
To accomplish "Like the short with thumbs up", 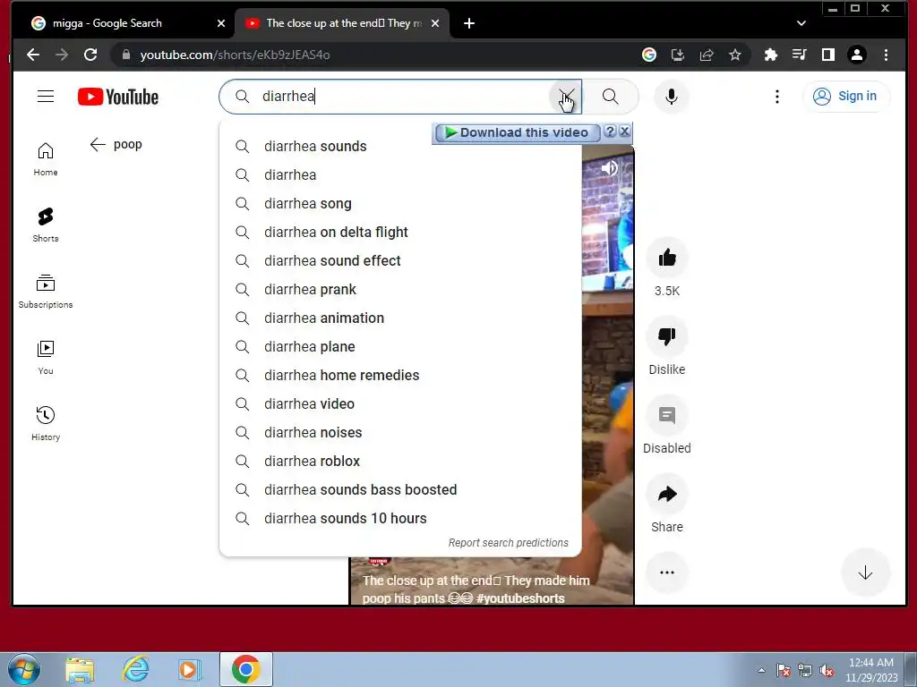I will pyautogui.click(x=666, y=258).
